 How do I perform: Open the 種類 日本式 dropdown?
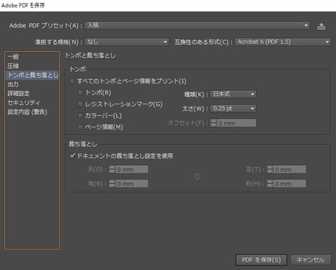233,94
